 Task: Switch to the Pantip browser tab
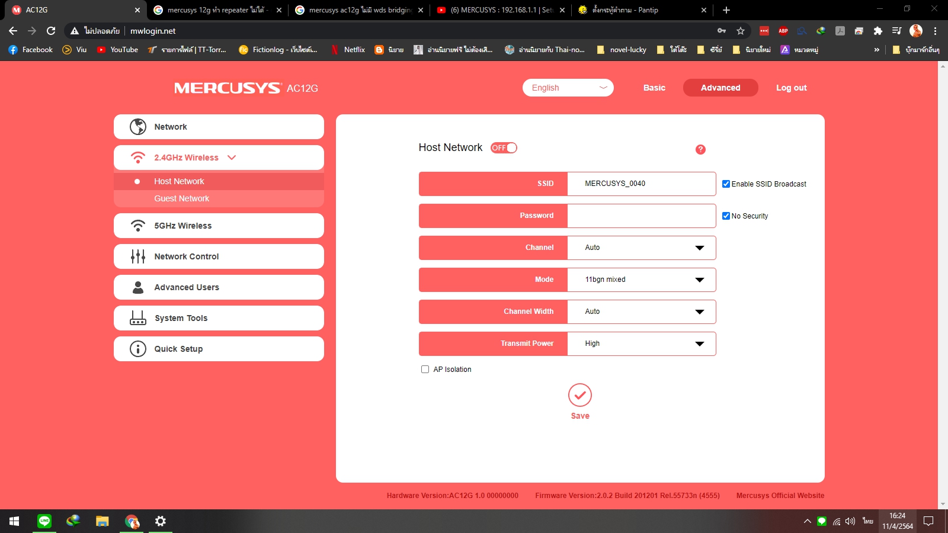click(643, 10)
